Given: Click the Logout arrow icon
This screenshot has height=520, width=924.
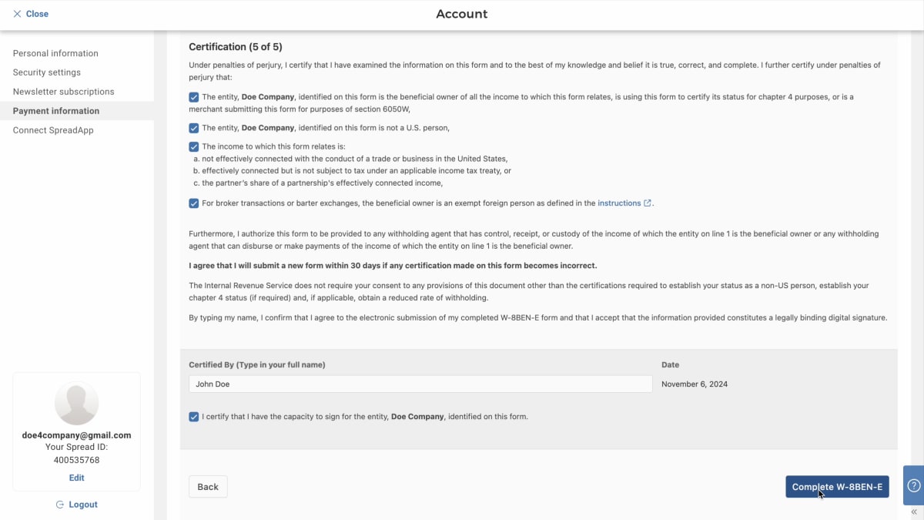Looking at the screenshot, I should click(x=59, y=505).
